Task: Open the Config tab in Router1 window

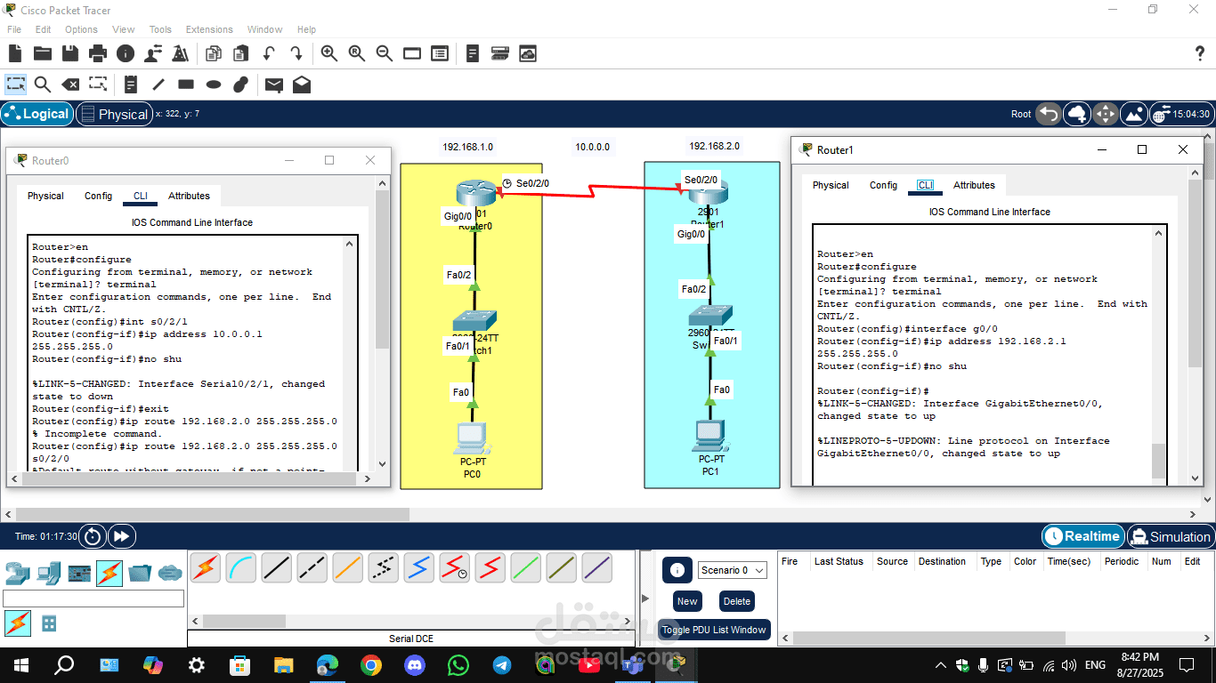Action: click(883, 185)
